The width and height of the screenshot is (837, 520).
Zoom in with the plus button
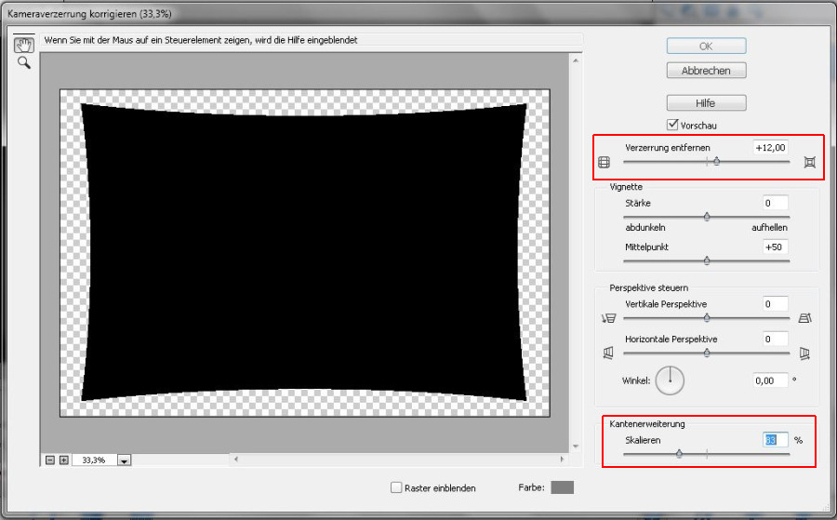pyautogui.click(x=63, y=460)
